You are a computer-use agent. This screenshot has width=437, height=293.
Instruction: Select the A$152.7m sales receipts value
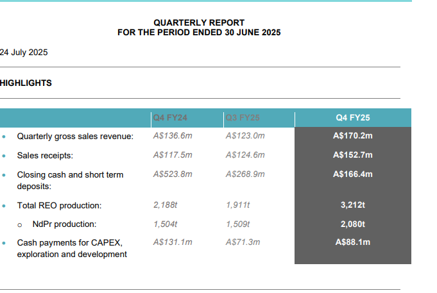(x=353, y=155)
